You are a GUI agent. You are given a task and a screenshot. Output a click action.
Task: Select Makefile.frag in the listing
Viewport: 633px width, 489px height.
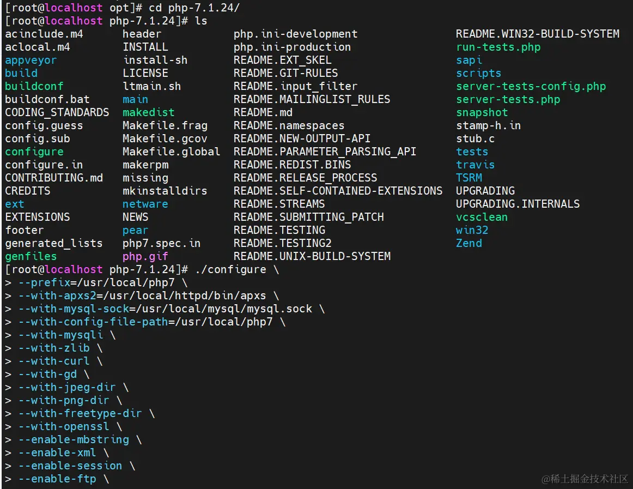165,126
